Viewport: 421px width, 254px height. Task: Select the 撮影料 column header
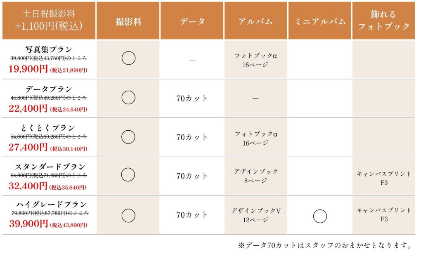pyautogui.click(x=128, y=21)
